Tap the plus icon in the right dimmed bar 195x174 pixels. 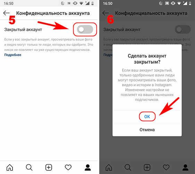coord(147,167)
